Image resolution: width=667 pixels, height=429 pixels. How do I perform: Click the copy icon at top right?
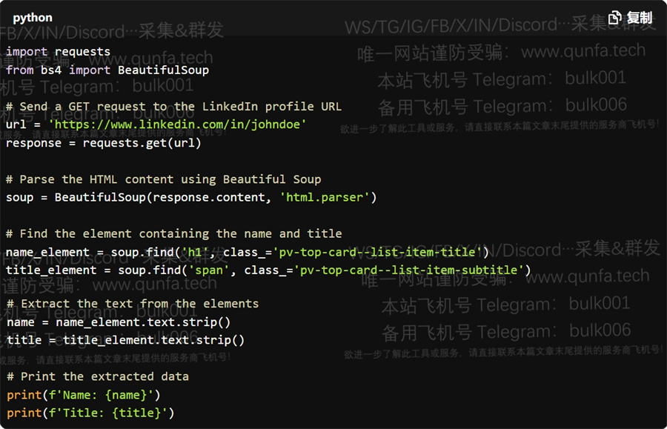[x=614, y=18]
